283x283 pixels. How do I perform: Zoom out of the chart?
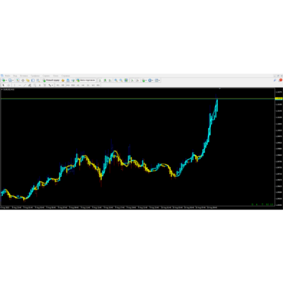tap(121, 81)
